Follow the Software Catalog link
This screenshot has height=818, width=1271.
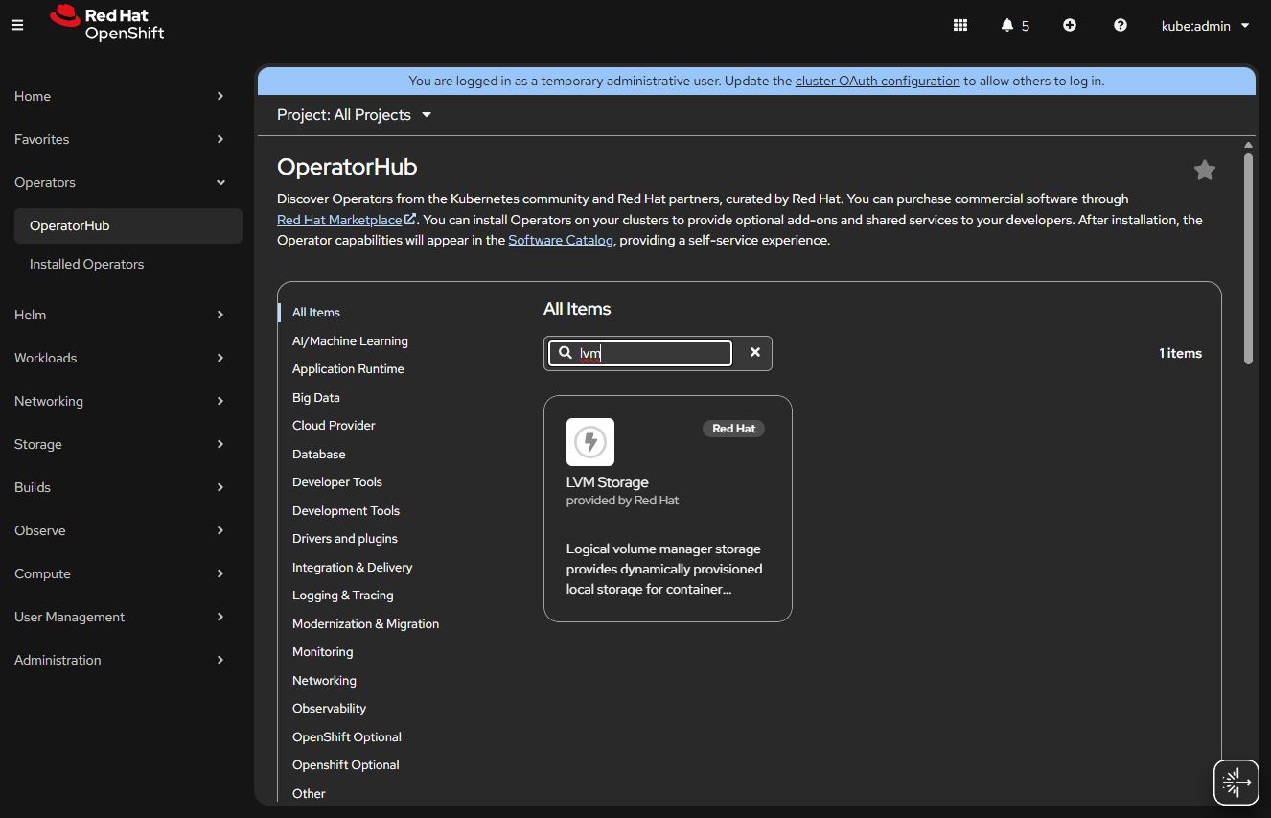[560, 241]
